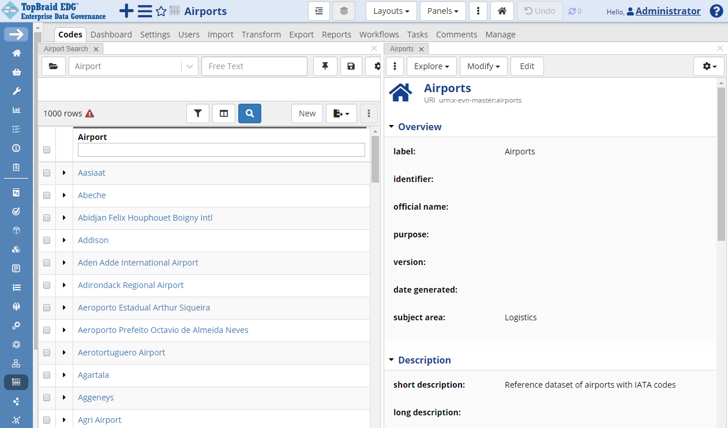
Task: Open the column configuration icon
Action: pyautogui.click(x=224, y=113)
